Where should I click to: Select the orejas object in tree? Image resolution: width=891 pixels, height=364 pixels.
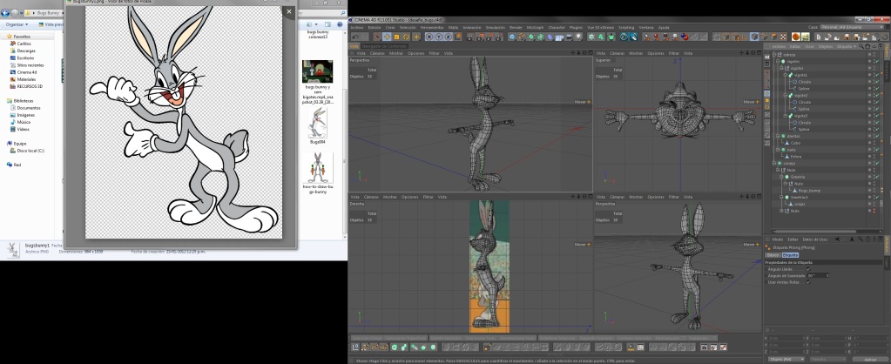[800, 204]
